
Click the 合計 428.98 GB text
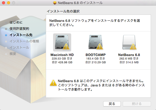(62, 62)
